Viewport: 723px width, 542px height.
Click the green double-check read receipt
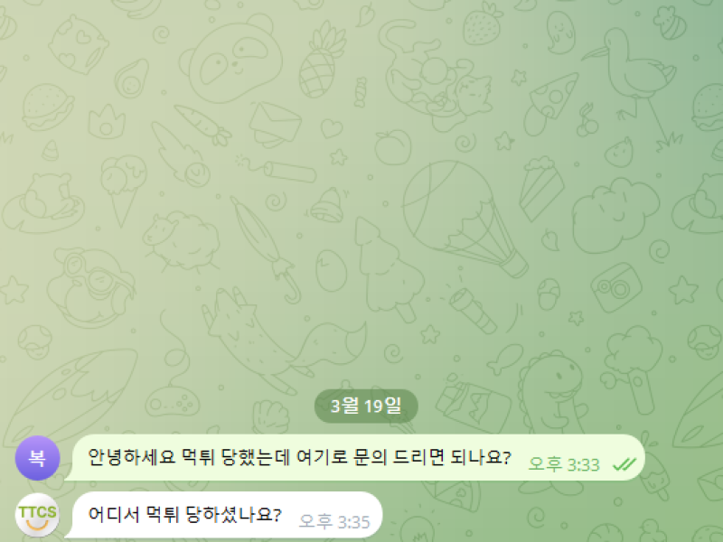(x=624, y=464)
